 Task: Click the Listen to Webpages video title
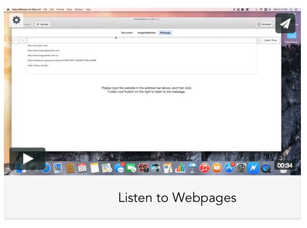[177, 197]
